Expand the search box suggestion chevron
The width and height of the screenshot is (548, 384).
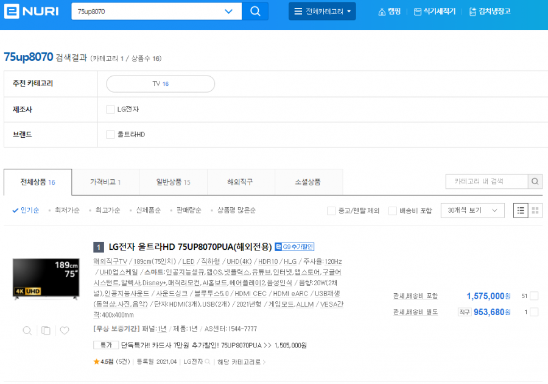[x=228, y=12]
